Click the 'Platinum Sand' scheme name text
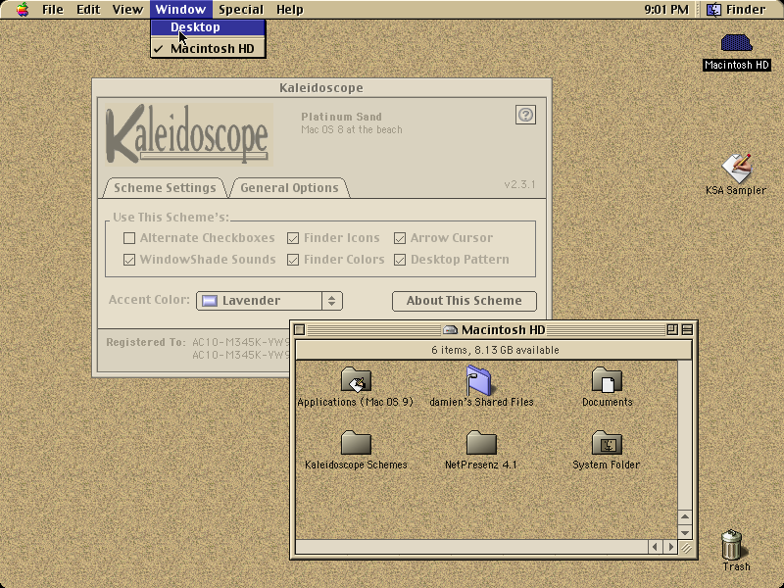Screen dimensions: 784x588 click(x=341, y=117)
